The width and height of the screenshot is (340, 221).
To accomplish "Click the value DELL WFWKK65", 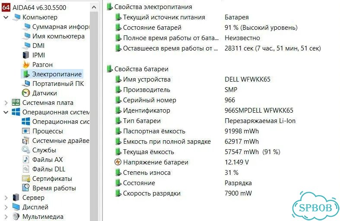I will 248,79.
